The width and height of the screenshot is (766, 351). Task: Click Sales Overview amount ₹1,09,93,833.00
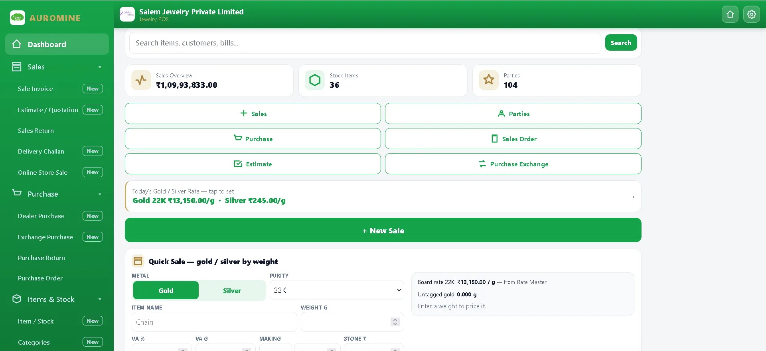pos(187,85)
